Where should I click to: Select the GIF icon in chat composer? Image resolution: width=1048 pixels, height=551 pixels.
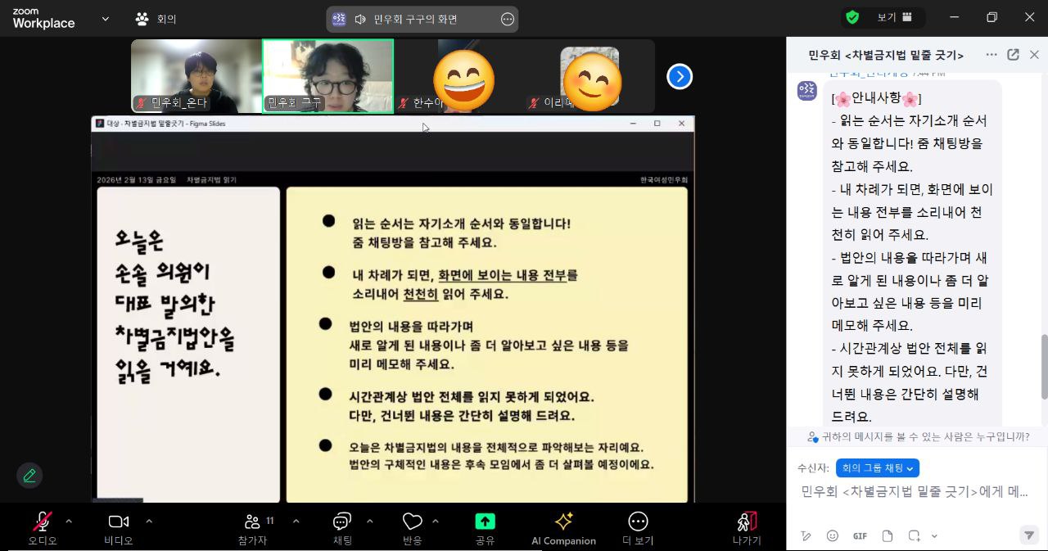(x=860, y=535)
